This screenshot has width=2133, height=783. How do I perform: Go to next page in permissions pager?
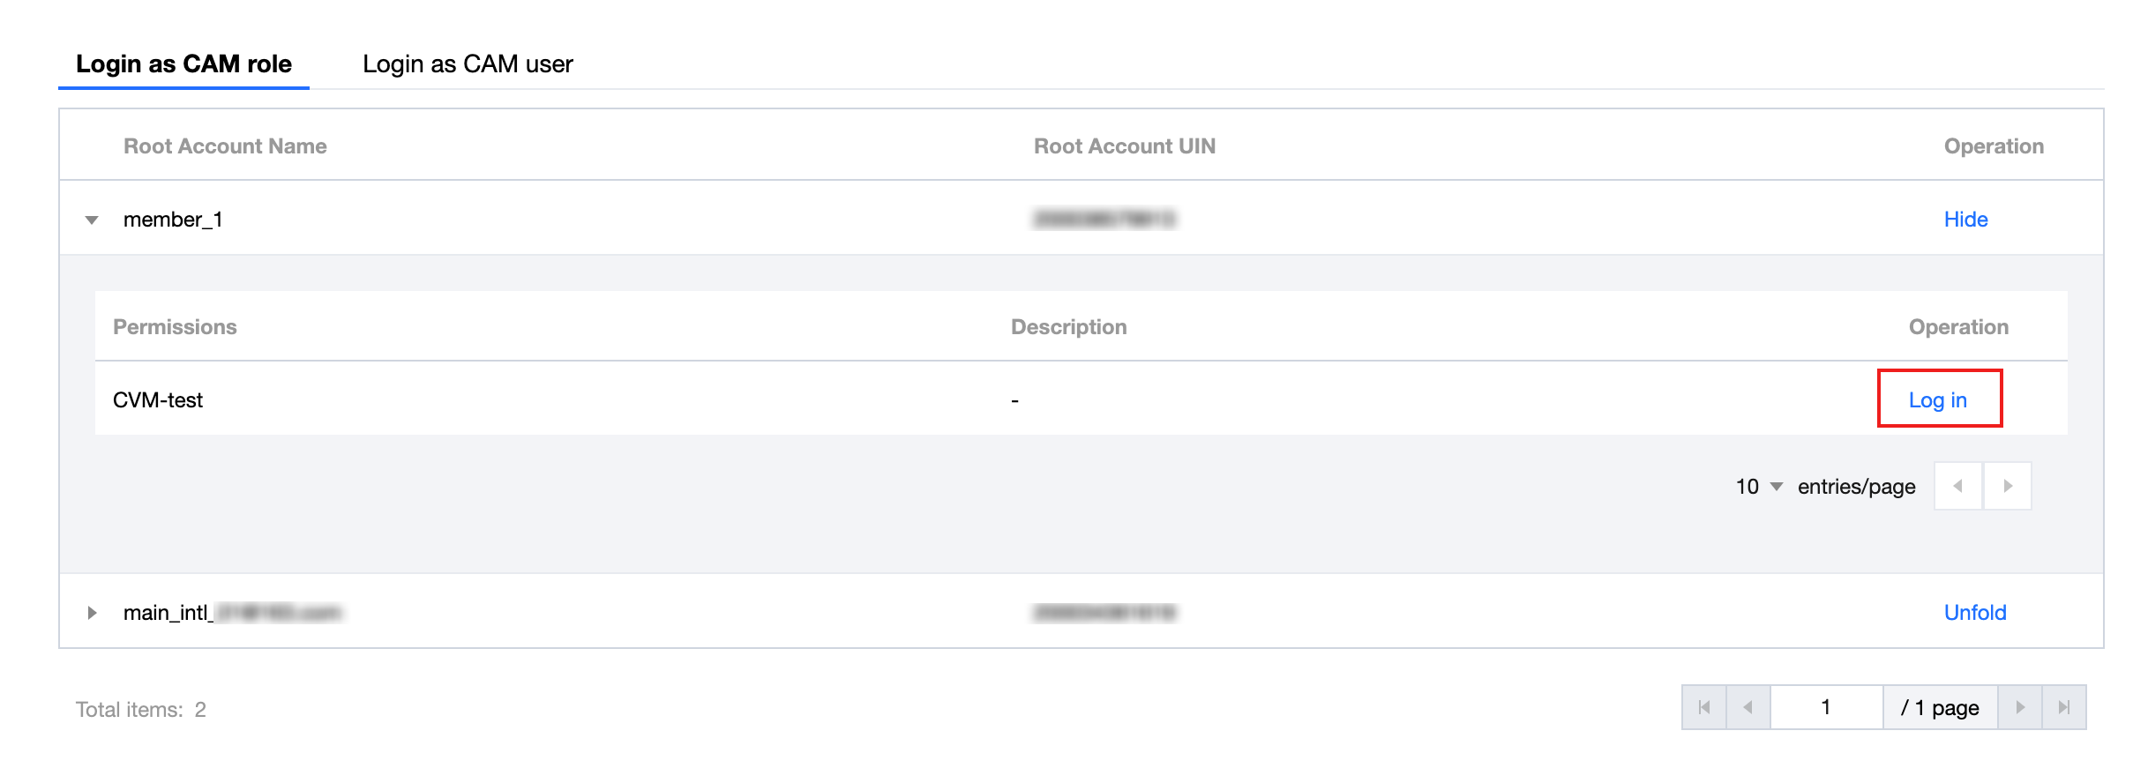pyautogui.click(x=2007, y=486)
